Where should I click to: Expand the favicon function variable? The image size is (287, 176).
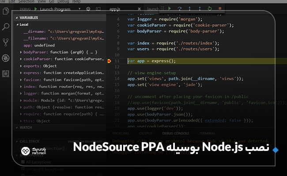[21, 80]
